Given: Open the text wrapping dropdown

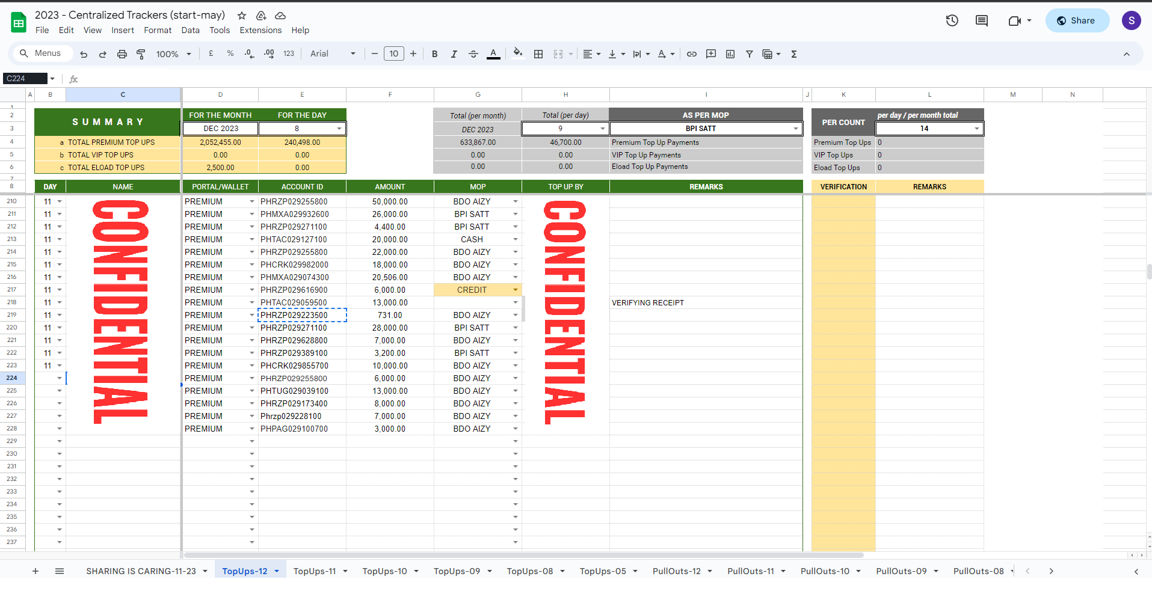Looking at the screenshot, I should (641, 54).
